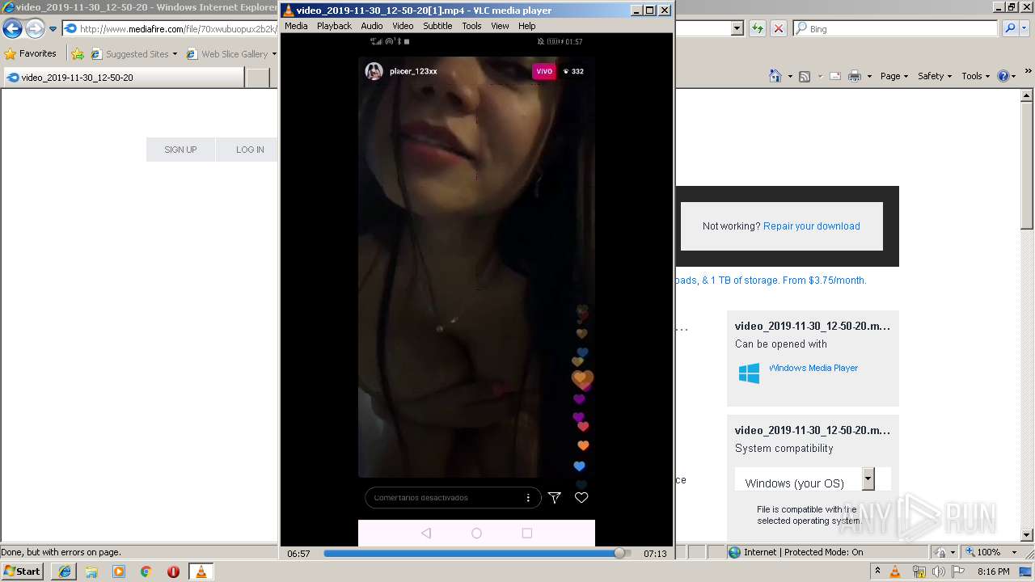
Task: Open the Web Slice Gallery link
Action: click(x=229, y=54)
